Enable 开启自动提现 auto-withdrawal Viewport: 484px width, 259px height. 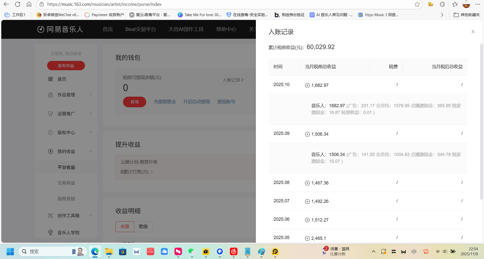[x=196, y=101]
